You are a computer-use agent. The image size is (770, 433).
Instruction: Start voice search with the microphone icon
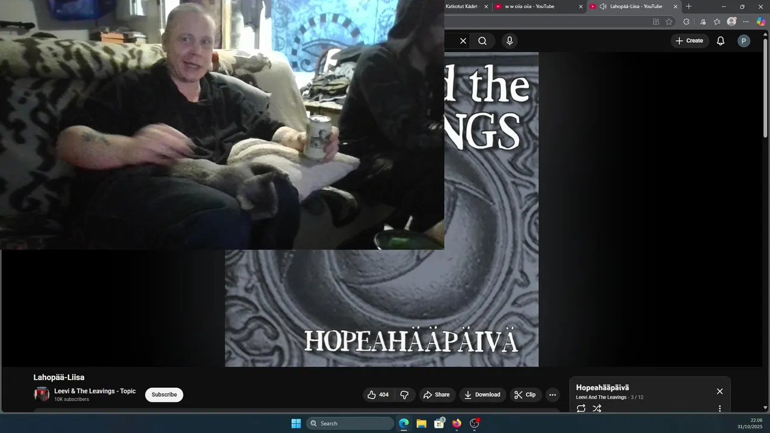tap(510, 41)
